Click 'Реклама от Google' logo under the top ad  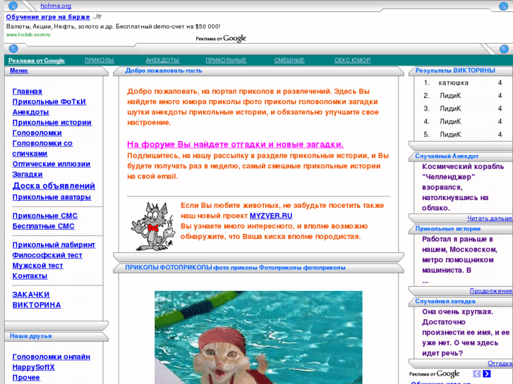[x=221, y=39]
